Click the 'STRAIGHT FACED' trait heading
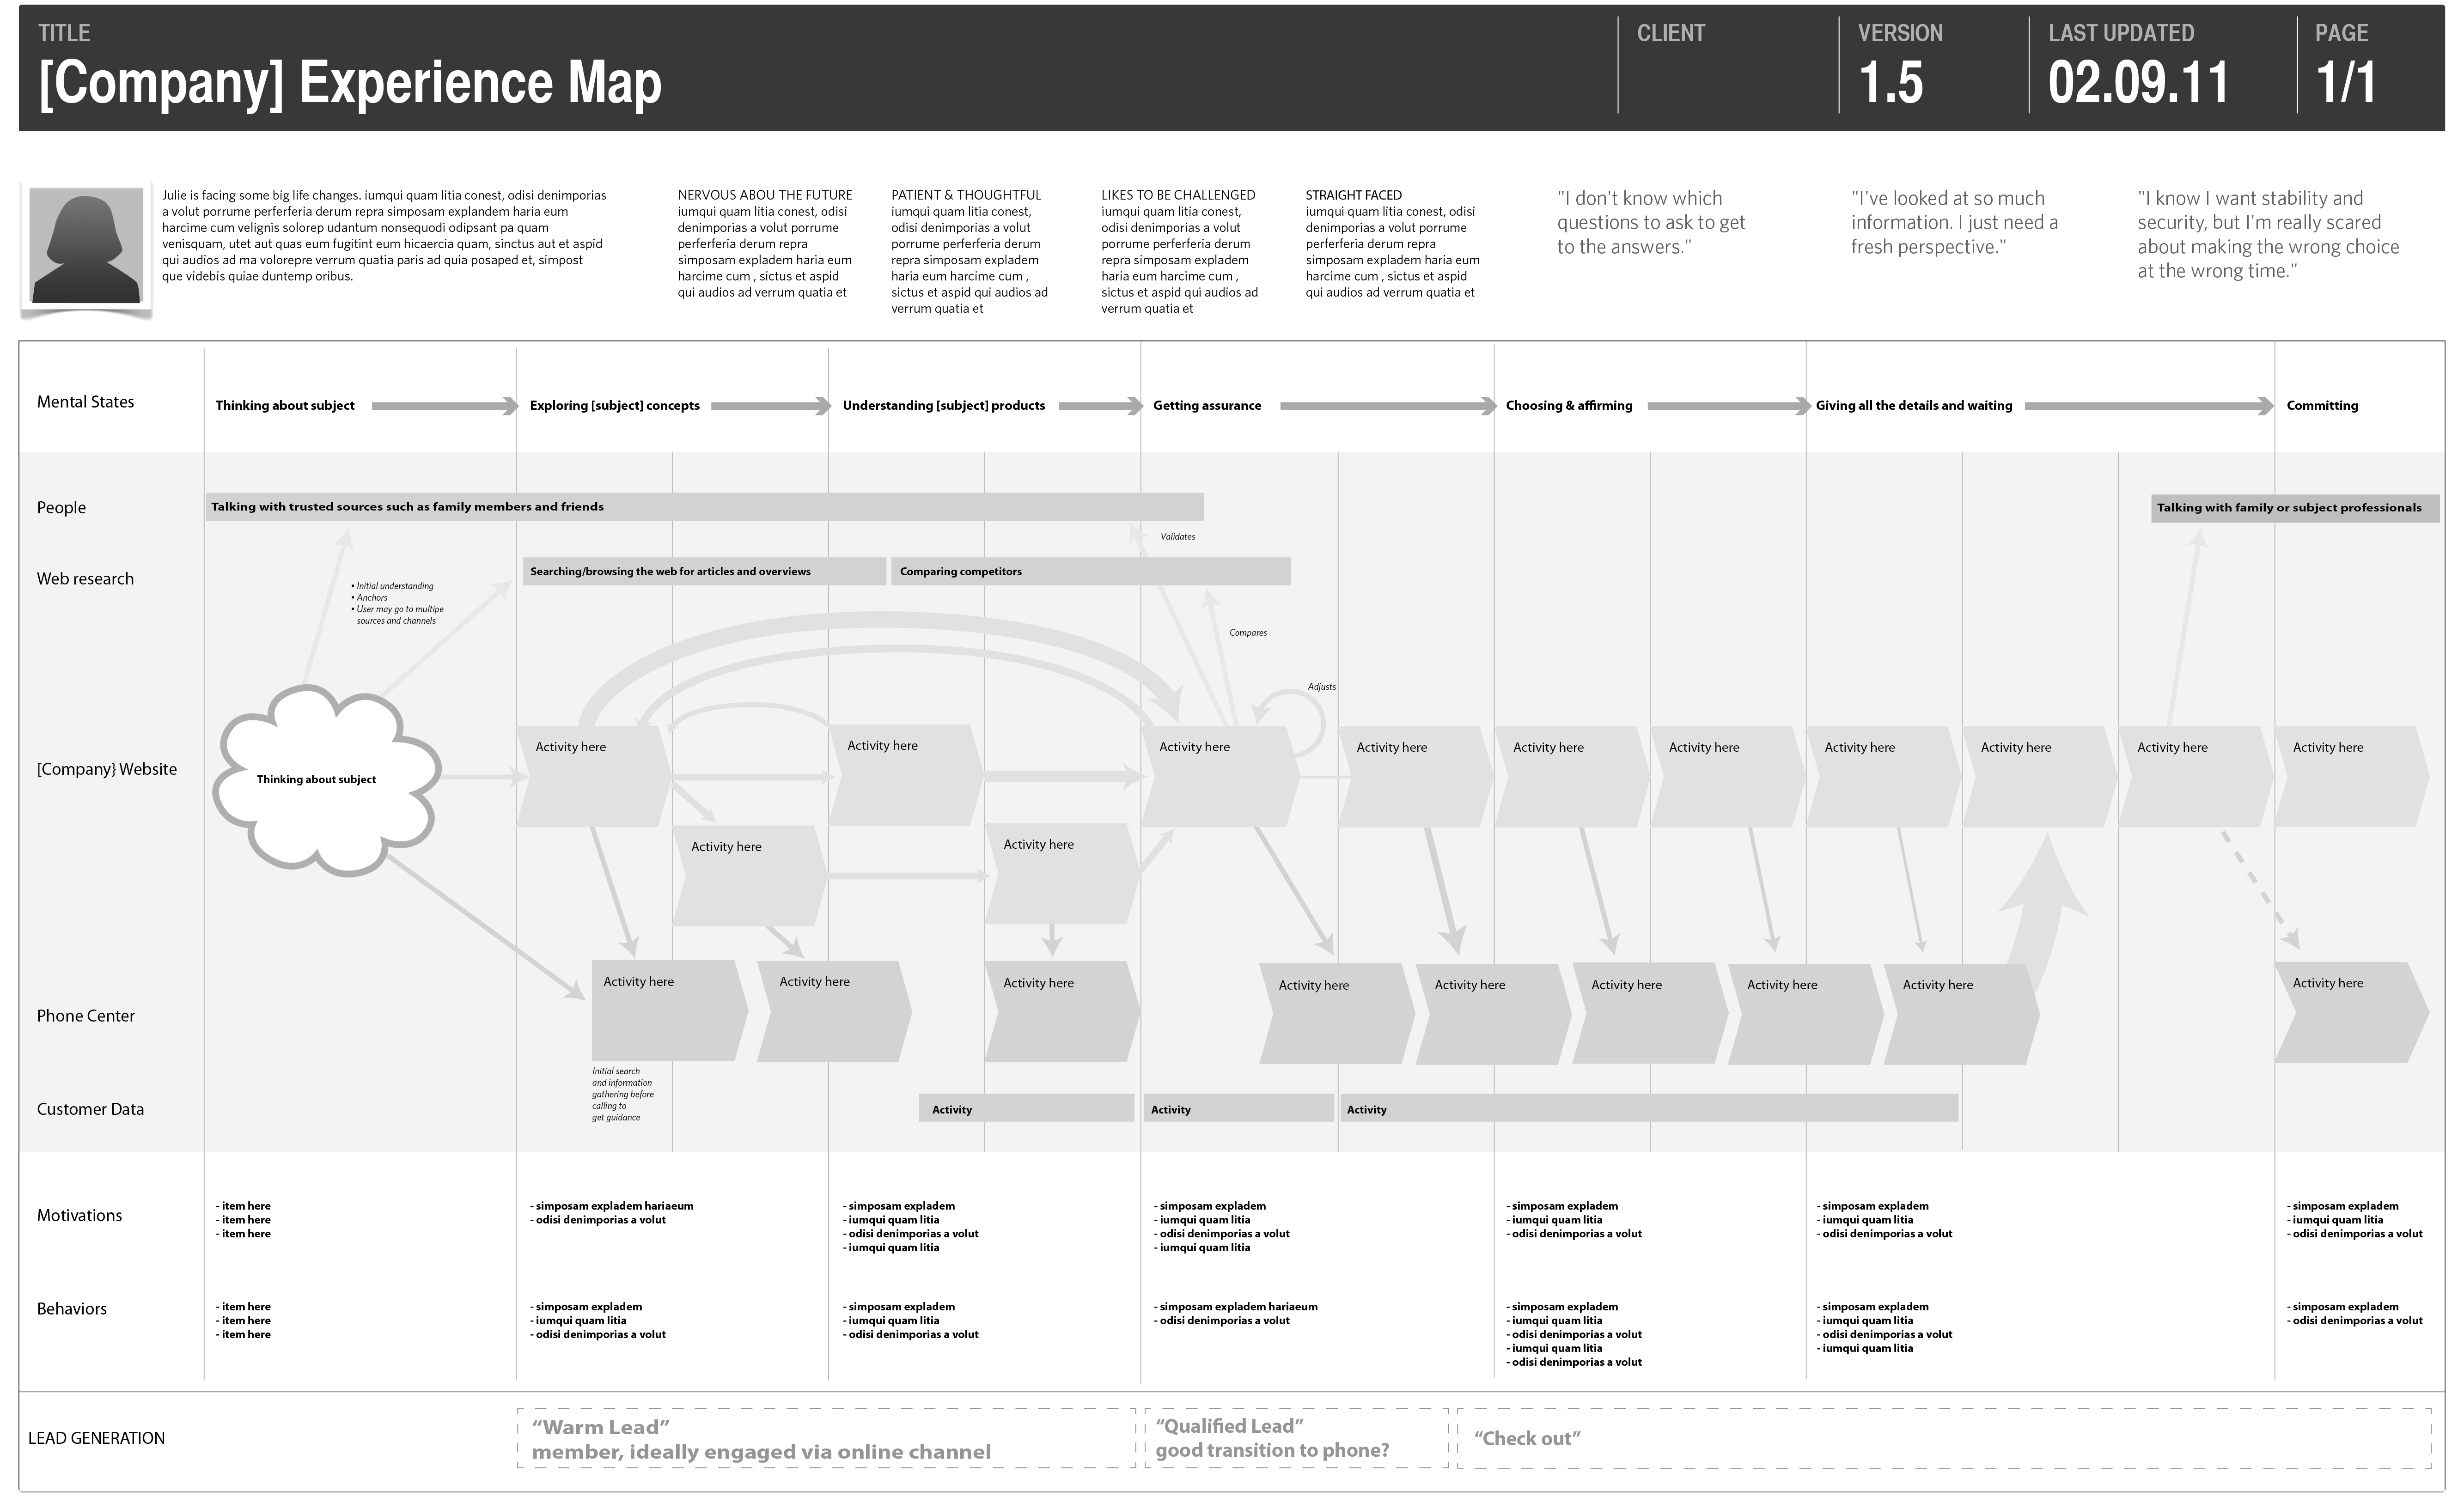This screenshot has height=1497, width=2464. (x=1353, y=195)
